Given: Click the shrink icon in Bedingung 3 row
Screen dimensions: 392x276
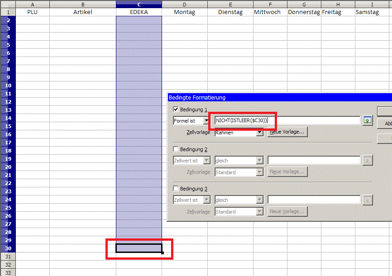Looking at the screenshot, I should click(367, 200).
